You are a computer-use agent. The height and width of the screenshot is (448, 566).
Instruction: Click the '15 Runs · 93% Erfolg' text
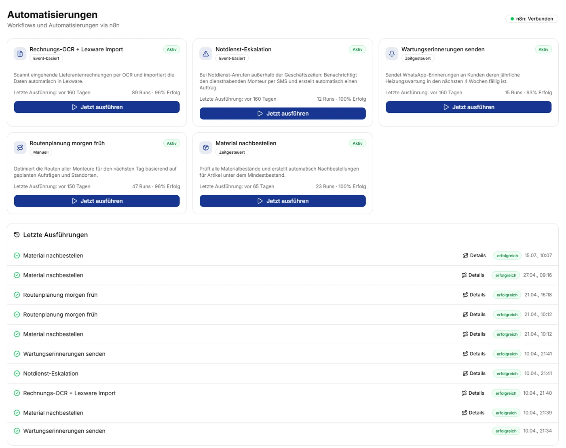528,93
